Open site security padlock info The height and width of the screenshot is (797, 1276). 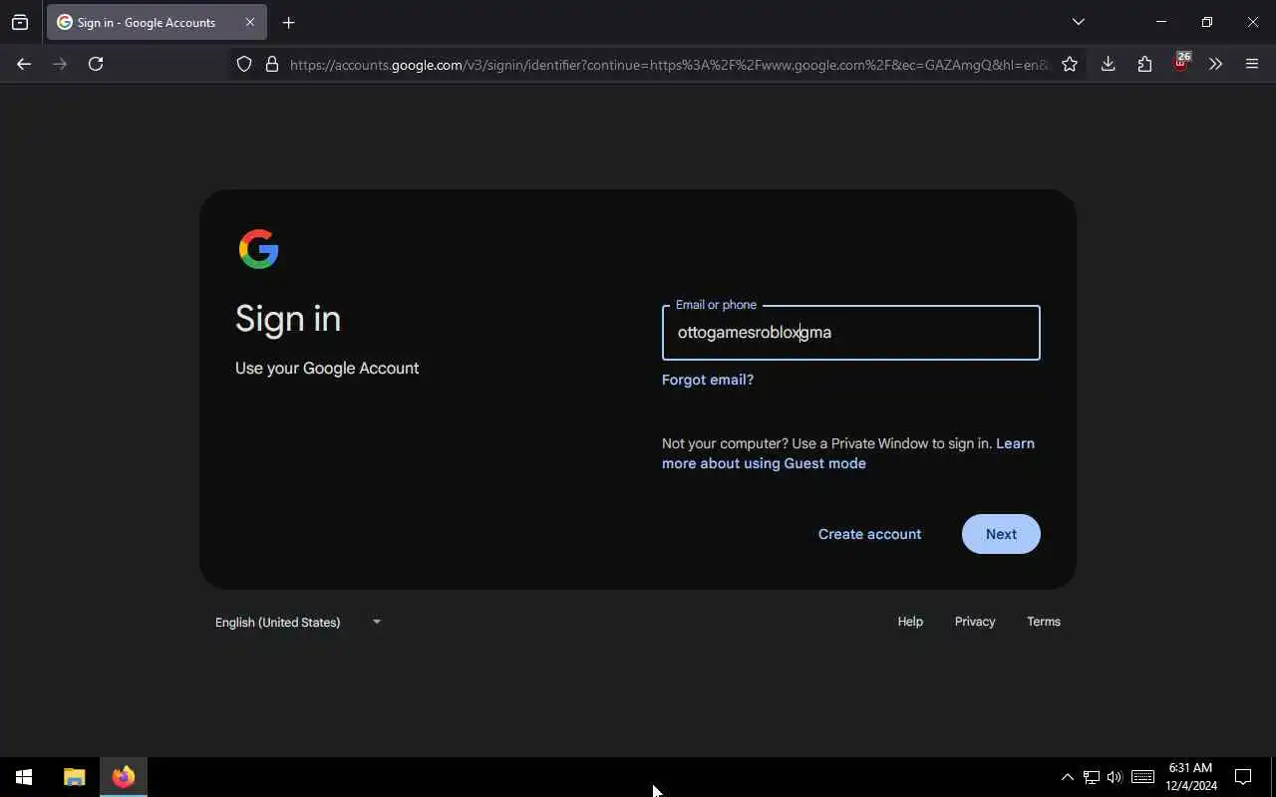271,64
